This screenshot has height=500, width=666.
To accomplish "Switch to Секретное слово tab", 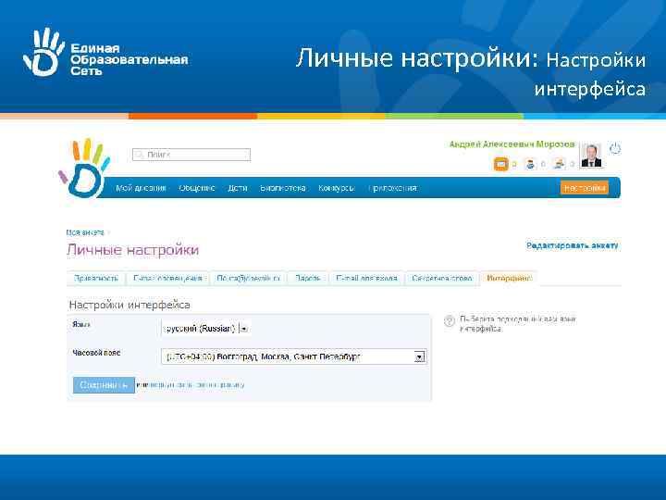I will [442, 278].
